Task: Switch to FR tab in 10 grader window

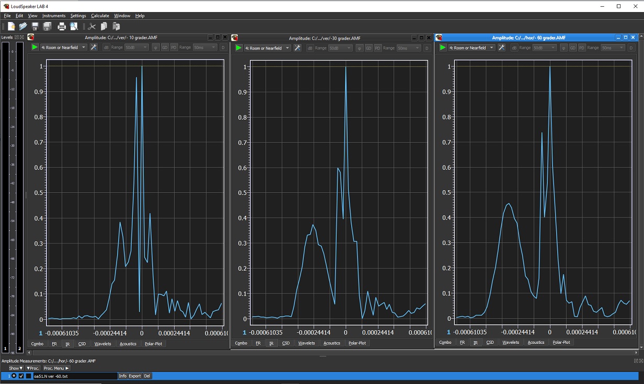Action: 54,344
